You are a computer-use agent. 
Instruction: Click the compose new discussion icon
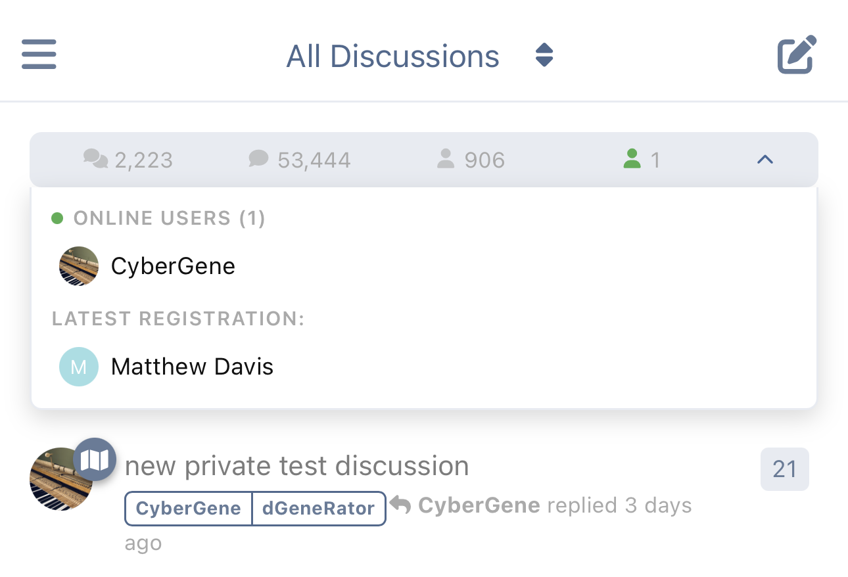[x=797, y=55]
